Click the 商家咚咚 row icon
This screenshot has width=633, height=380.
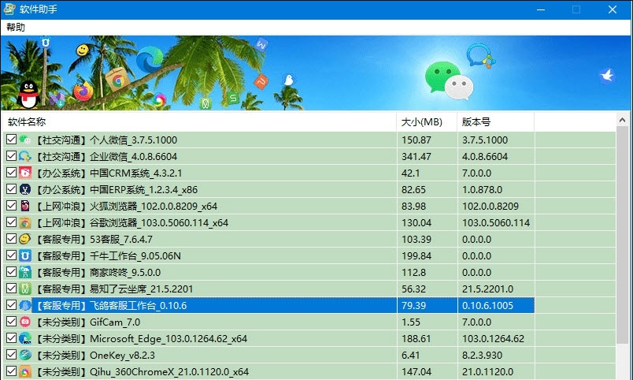[x=25, y=273]
